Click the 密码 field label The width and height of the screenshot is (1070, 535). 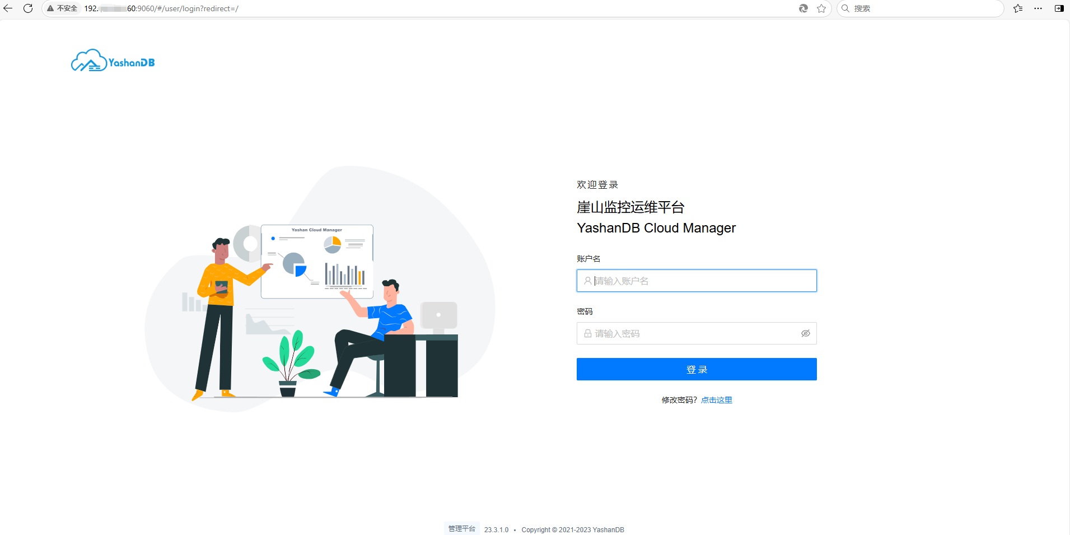pos(585,311)
